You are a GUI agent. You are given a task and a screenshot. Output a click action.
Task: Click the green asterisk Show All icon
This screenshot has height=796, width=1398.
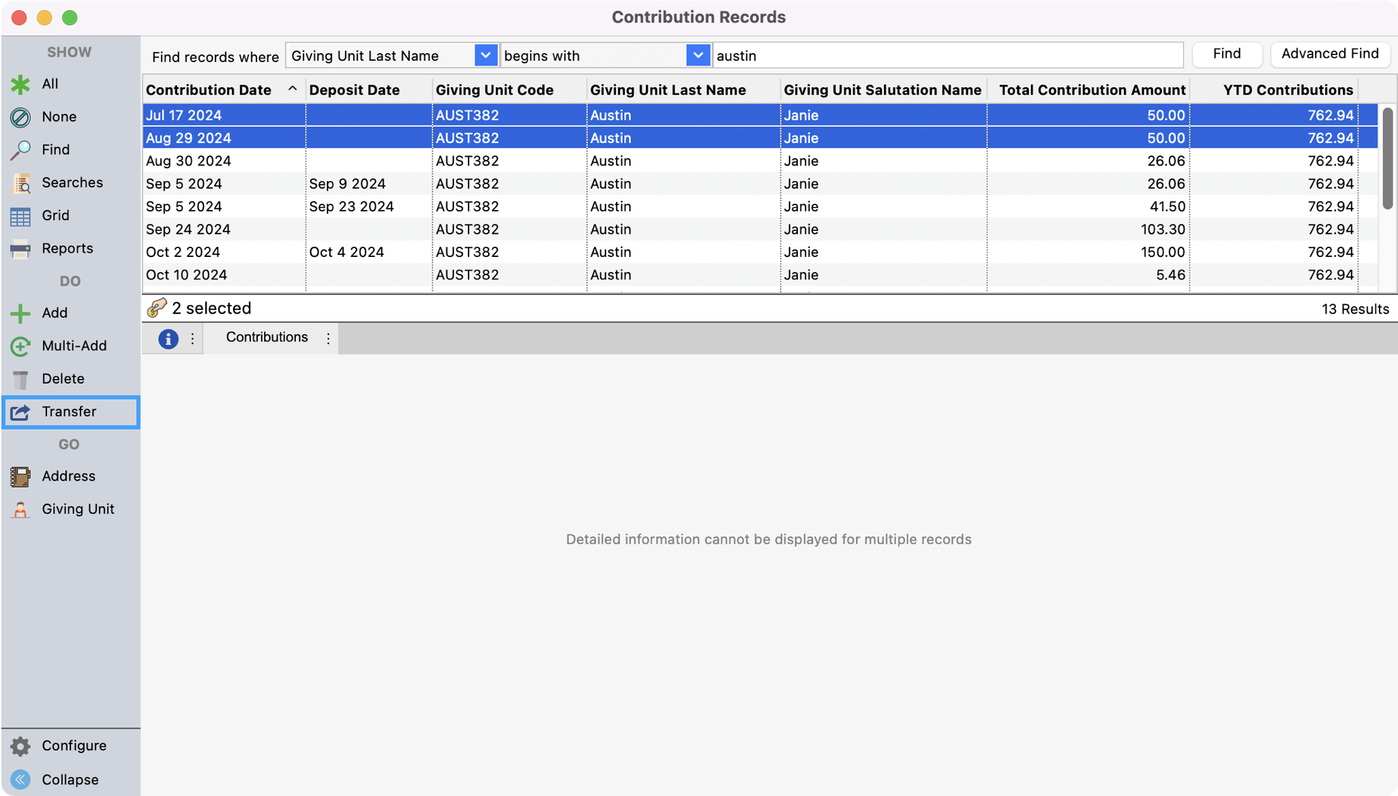20,85
